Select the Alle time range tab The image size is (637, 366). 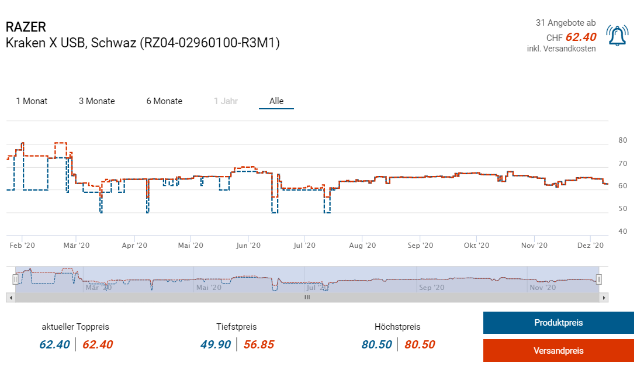[x=276, y=101]
